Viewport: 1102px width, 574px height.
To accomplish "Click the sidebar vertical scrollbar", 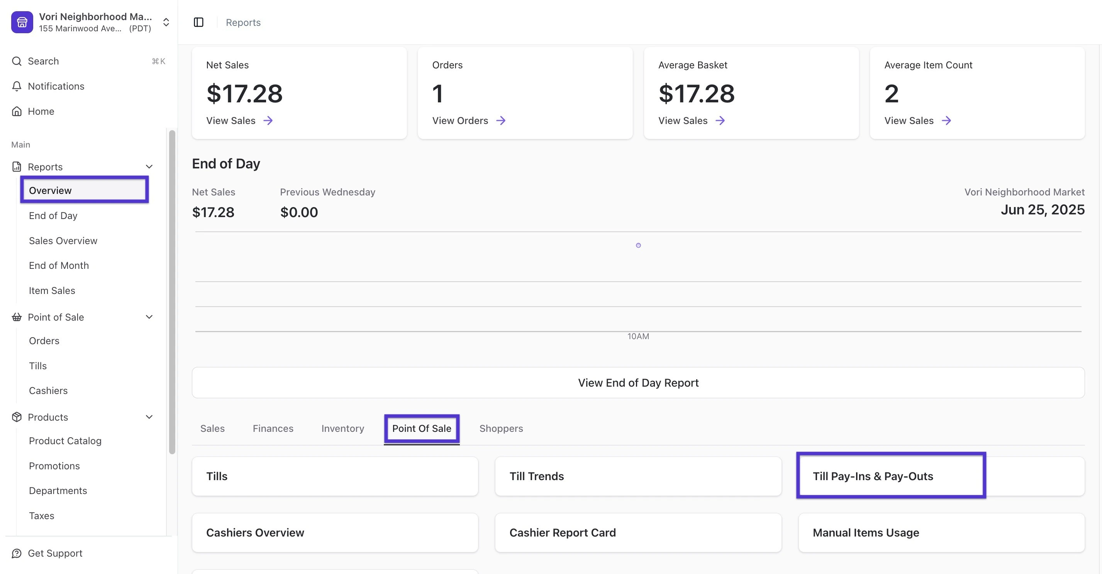I will tap(172, 291).
